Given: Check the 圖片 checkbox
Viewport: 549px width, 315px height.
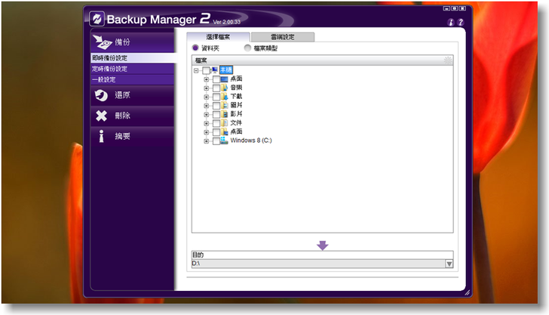Looking at the screenshot, I should tap(216, 106).
